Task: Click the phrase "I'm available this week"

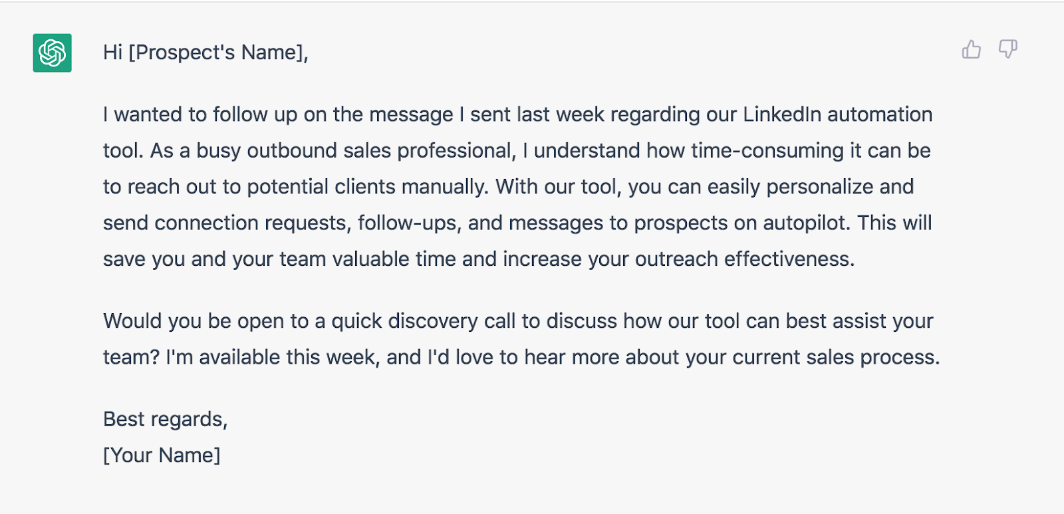Action: coord(273,358)
